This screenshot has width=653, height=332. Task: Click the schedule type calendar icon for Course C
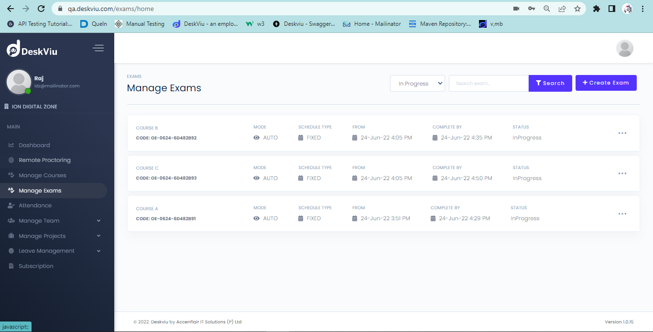(301, 178)
